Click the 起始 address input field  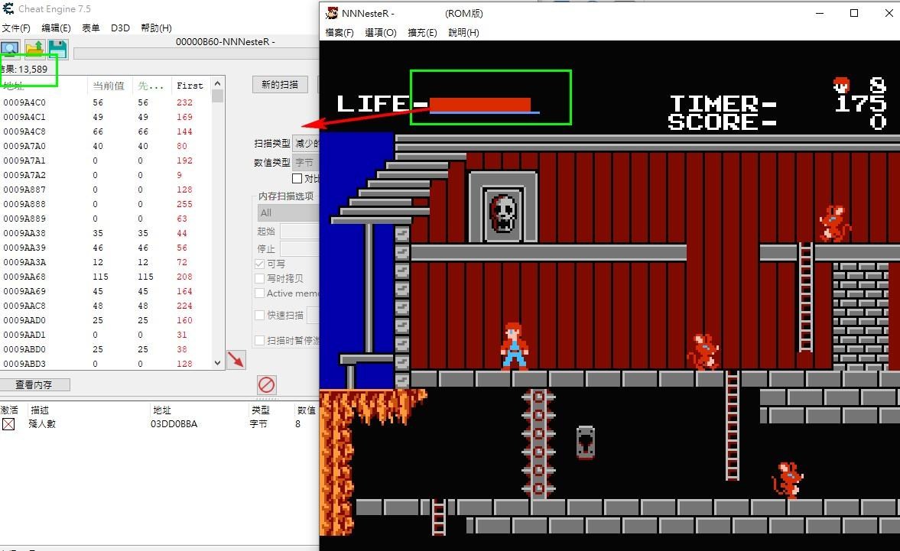point(299,231)
